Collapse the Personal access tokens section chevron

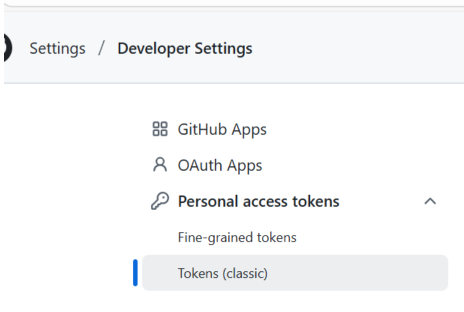point(430,201)
